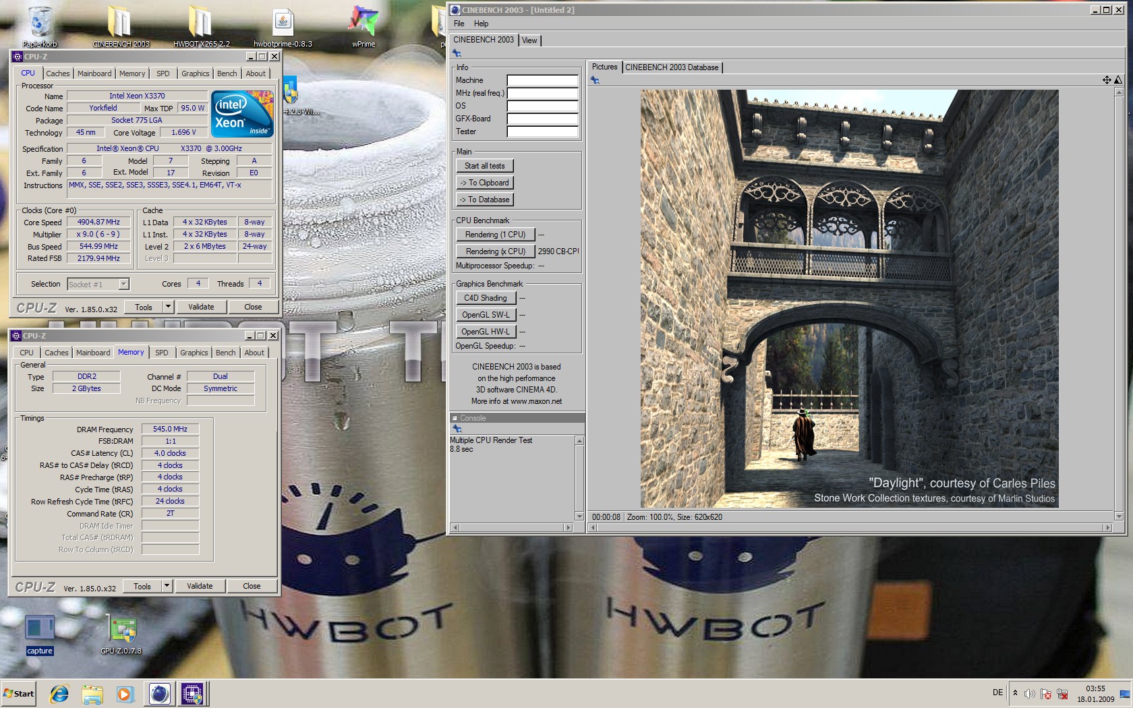The width and height of the screenshot is (1133, 708).
Task: Click the Daylight rendered image in Pictures
Action: point(850,299)
